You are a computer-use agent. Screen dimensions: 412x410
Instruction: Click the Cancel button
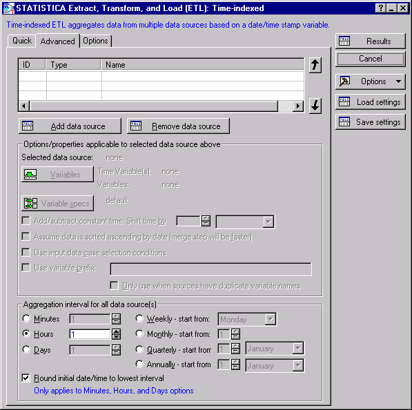(x=370, y=59)
